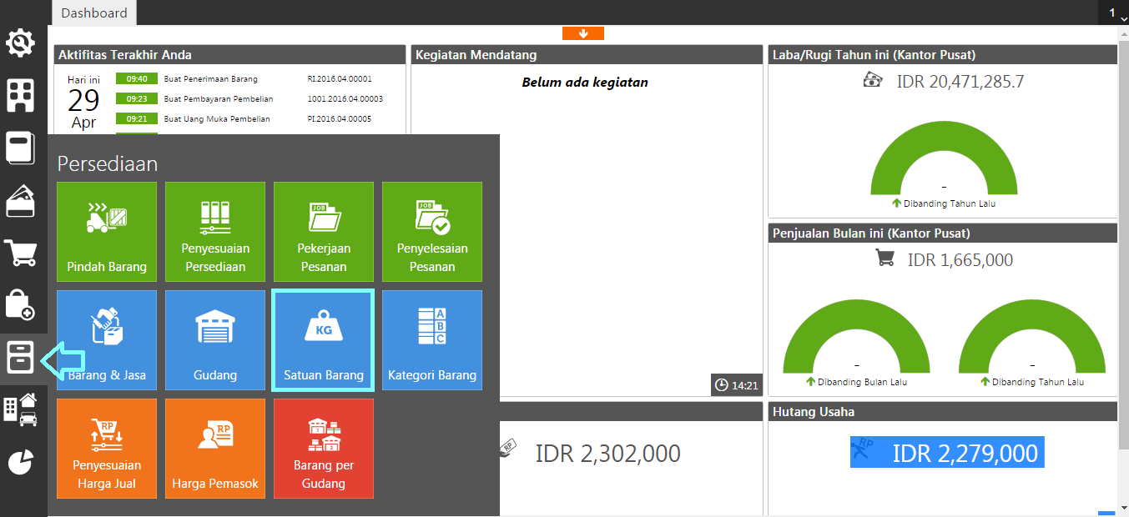This screenshot has width=1129, height=517.
Task: Open the Satuan Barang tile
Action: [324, 340]
